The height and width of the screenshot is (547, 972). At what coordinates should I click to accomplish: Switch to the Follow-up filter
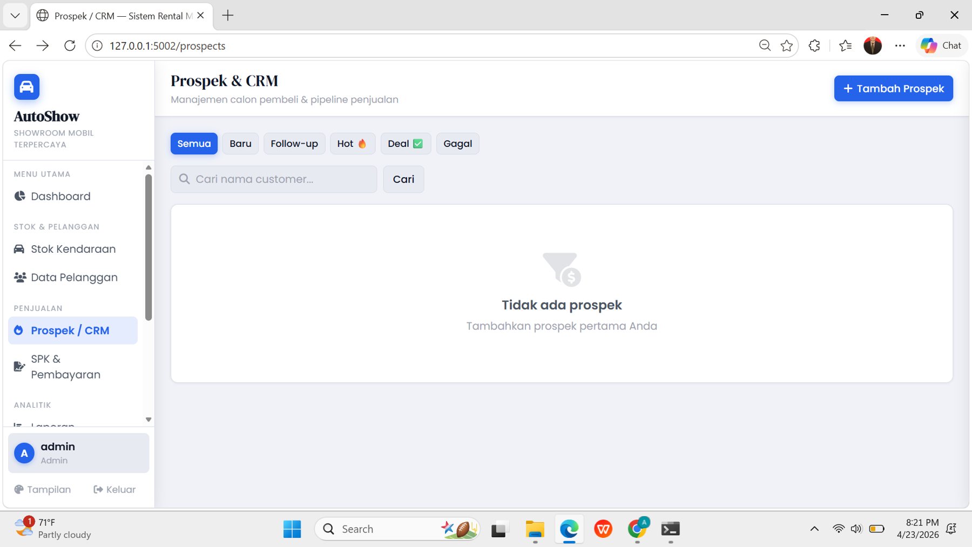[294, 144]
